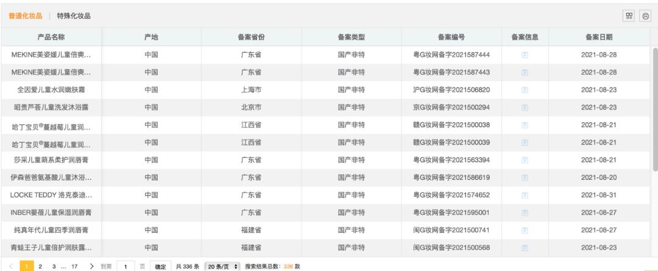Click the vertical scrollbar of the table
This screenshot has height=271, width=658.
[x=655, y=109]
